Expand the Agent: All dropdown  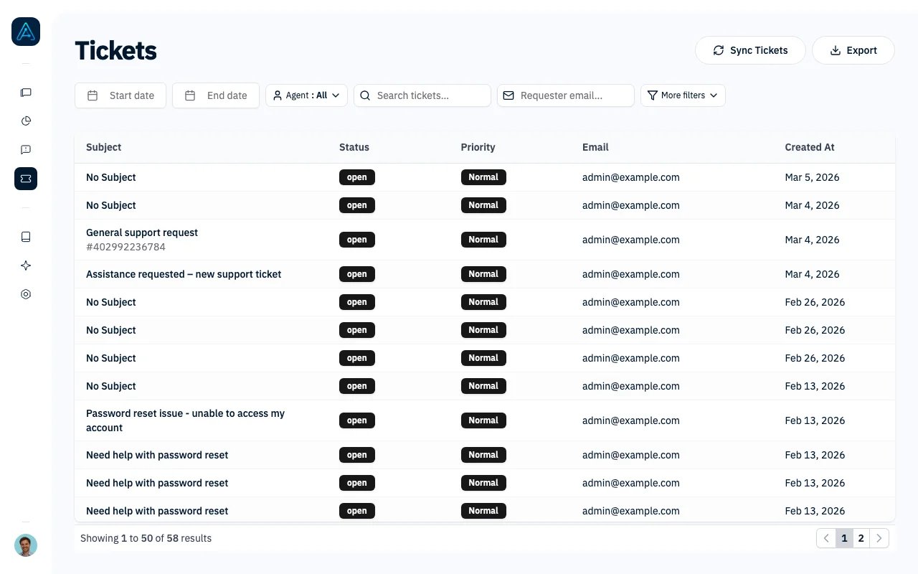tap(307, 95)
